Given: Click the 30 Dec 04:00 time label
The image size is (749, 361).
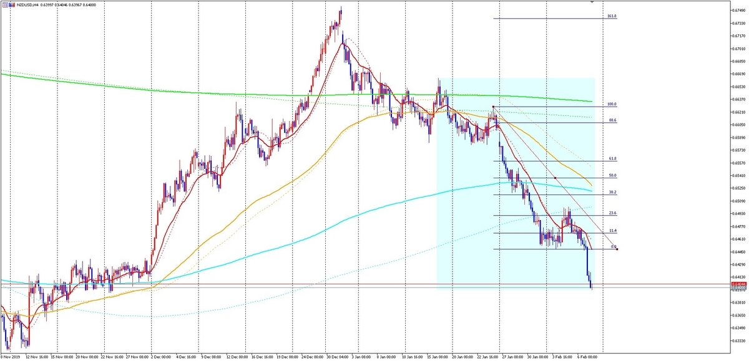Looking at the screenshot, I should tap(338, 357).
